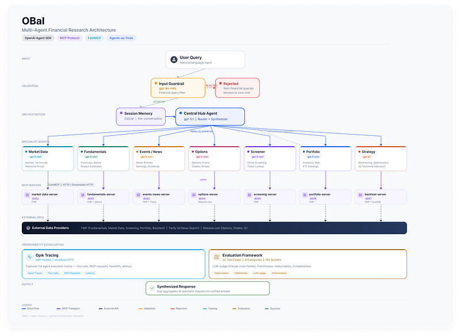Click the fundamentals-server stack icon
460x336 pixels.
click(83, 195)
